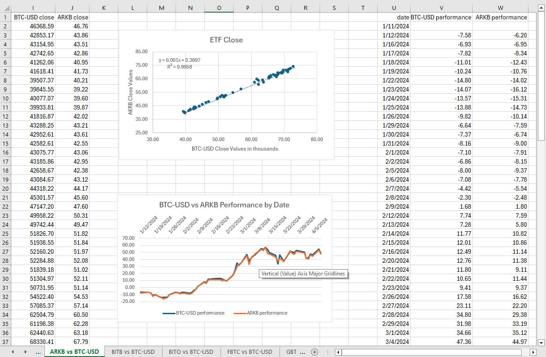Switch to FBTC vs BTC-USD sheet

point(250,352)
